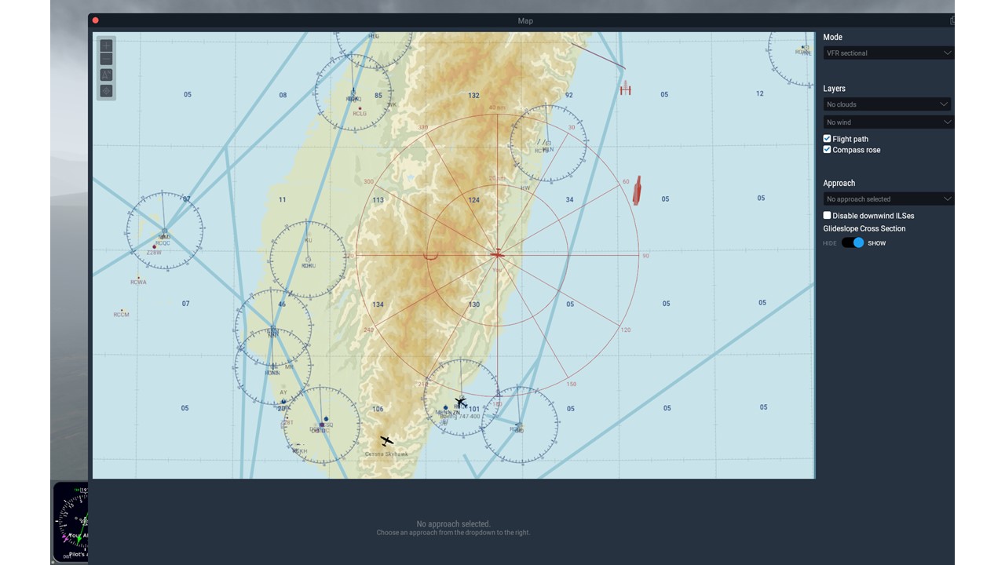Click the pop-out window icon in title bar
This screenshot has width=1005, height=565.
[952, 20]
